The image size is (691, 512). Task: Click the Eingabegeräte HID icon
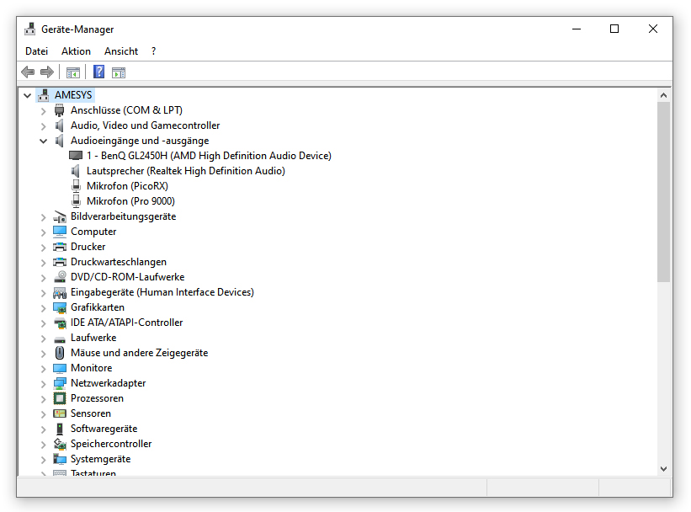(x=60, y=292)
